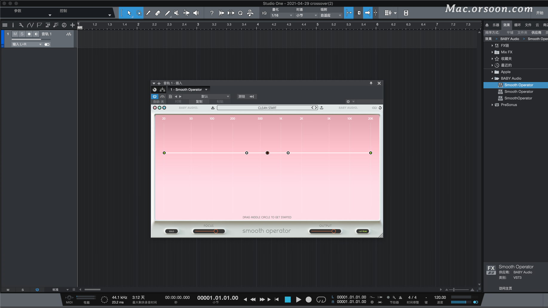Click the middle circle on EQ curve
Screen dimensions: 548x308
tap(267, 153)
